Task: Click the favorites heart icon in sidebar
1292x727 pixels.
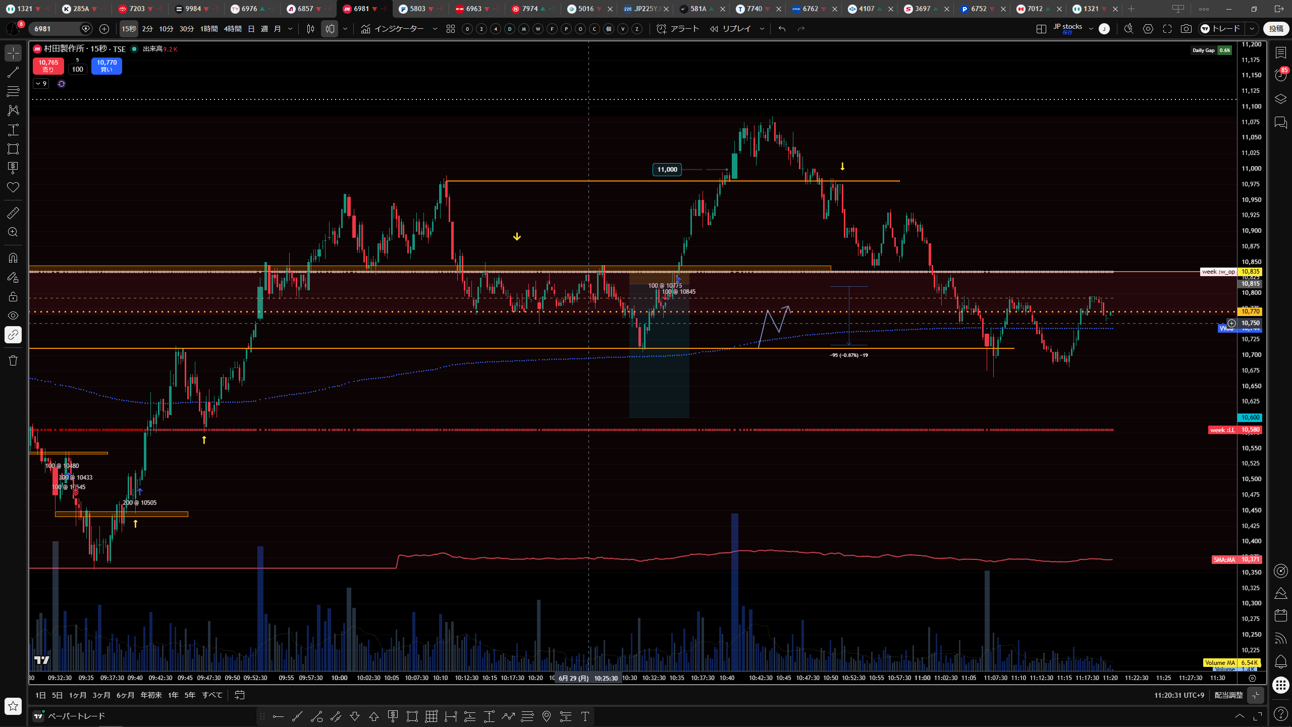Action: click(x=13, y=187)
